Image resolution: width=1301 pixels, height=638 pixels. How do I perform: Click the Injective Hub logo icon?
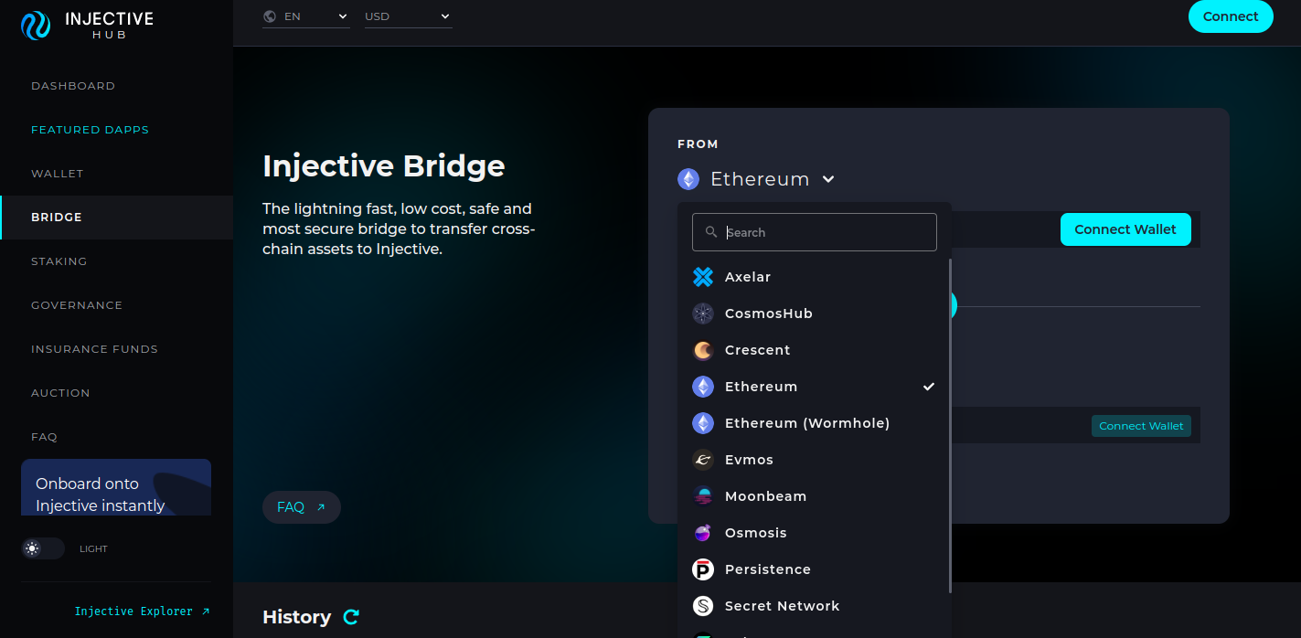[36, 26]
